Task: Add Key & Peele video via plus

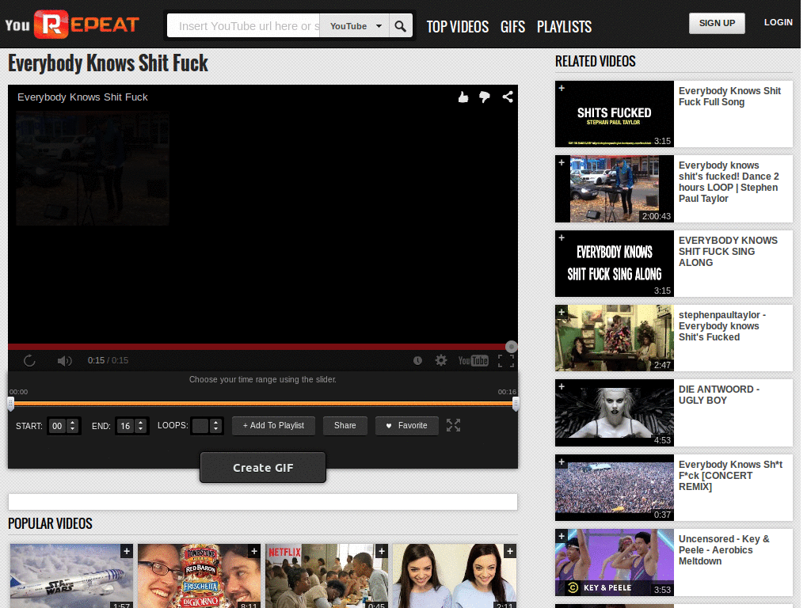Action: (562, 536)
